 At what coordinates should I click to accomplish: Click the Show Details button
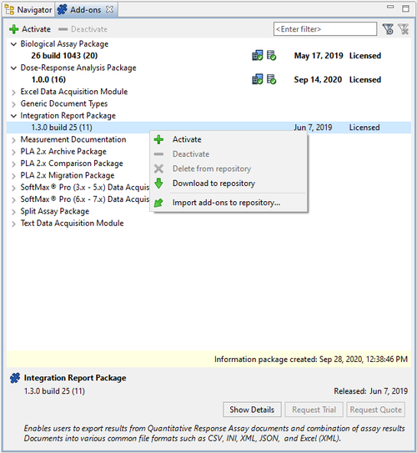tap(252, 410)
